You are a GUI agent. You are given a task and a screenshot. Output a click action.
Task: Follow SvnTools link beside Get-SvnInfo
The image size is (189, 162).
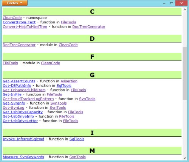tap(59, 103)
